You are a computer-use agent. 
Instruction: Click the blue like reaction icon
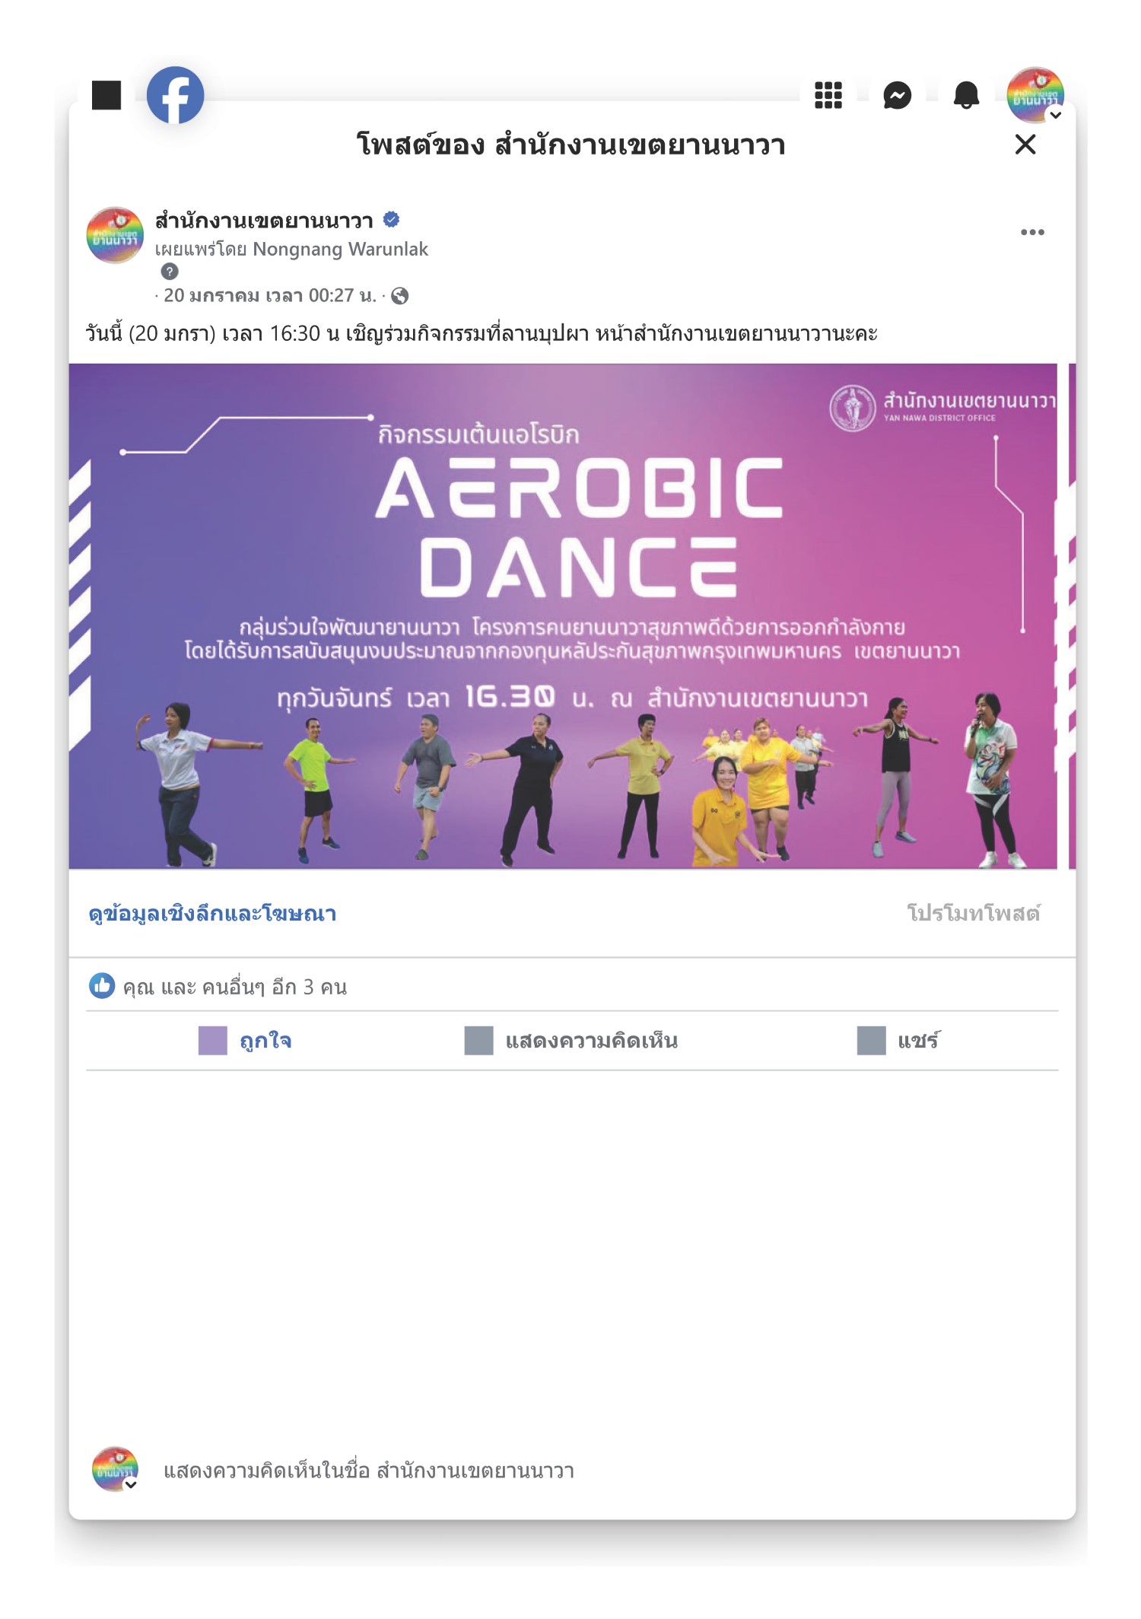tap(102, 985)
